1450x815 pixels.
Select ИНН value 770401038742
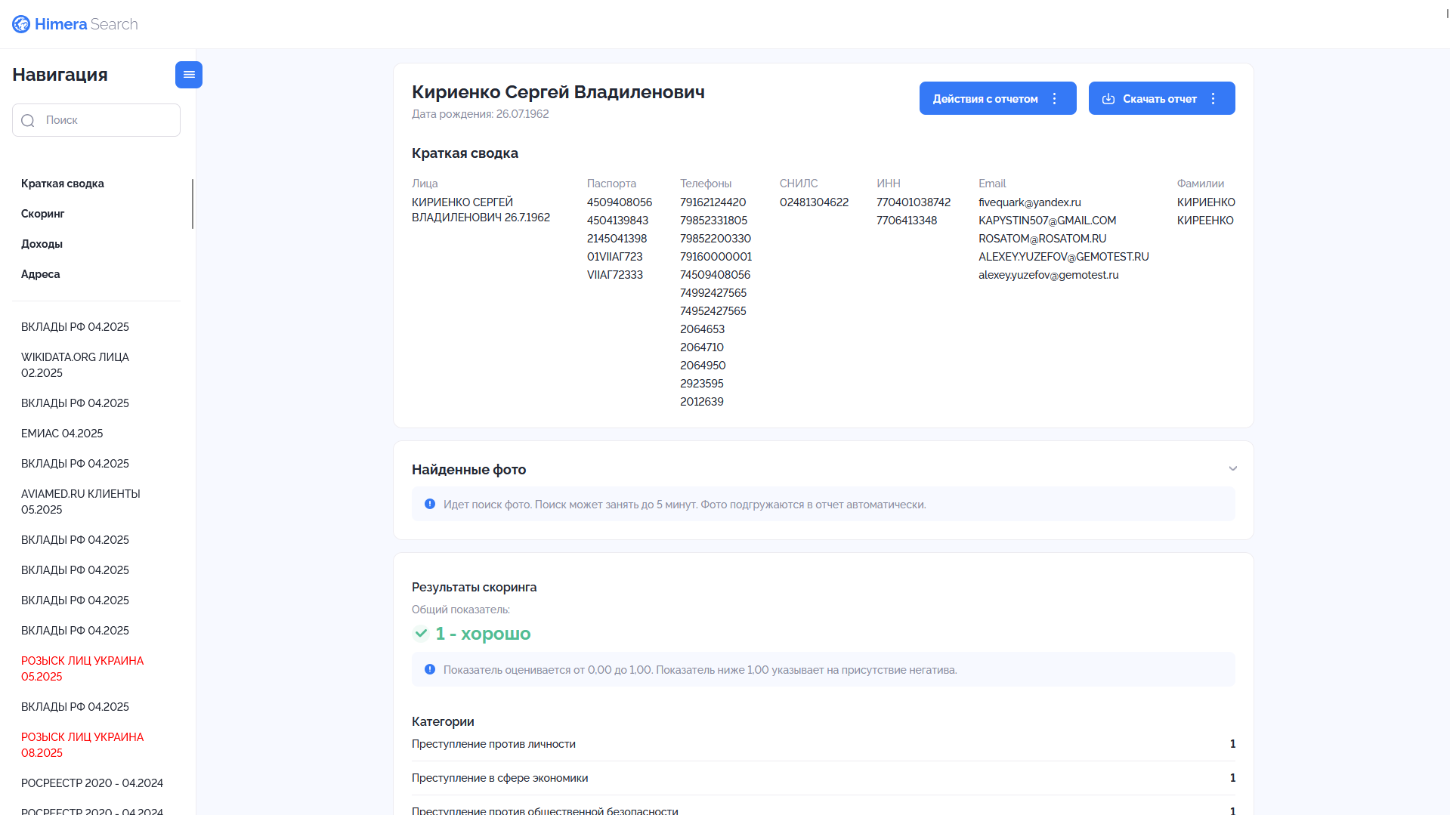click(x=914, y=202)
